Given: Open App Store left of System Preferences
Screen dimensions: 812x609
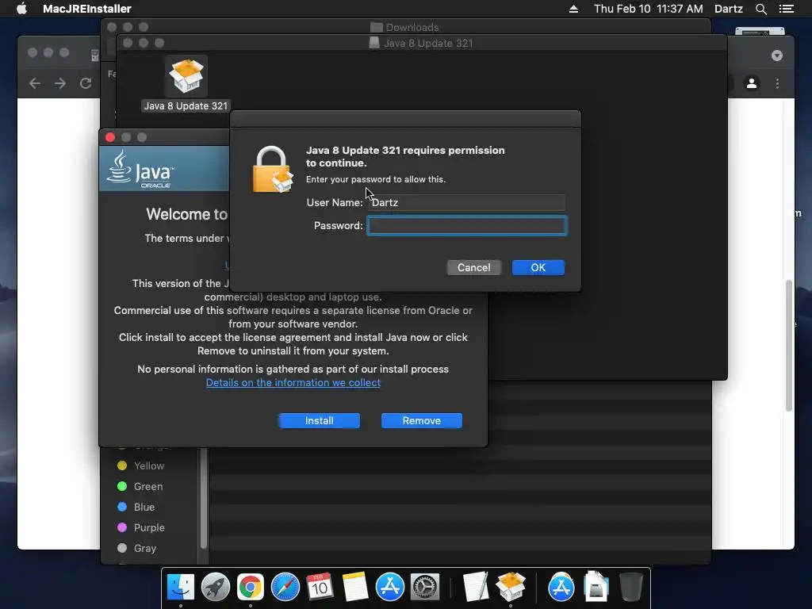Looking at the screenshot, I should [390, 587].
